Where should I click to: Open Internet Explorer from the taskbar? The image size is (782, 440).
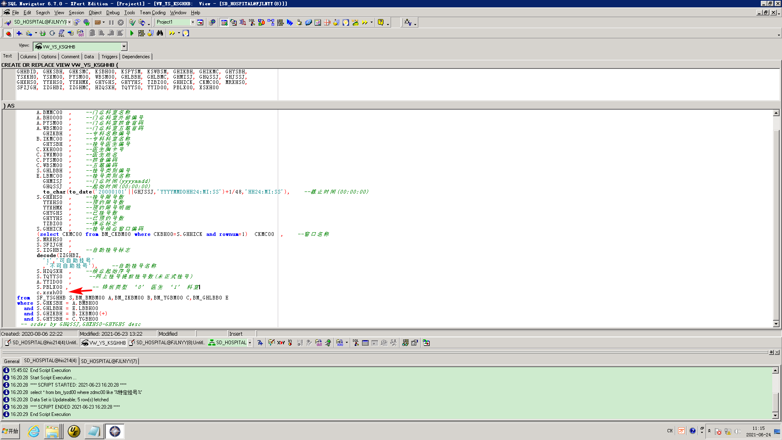pos(33,431)
